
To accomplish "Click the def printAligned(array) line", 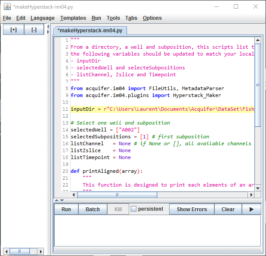I will pyautogui.click(x=107, y=171).
